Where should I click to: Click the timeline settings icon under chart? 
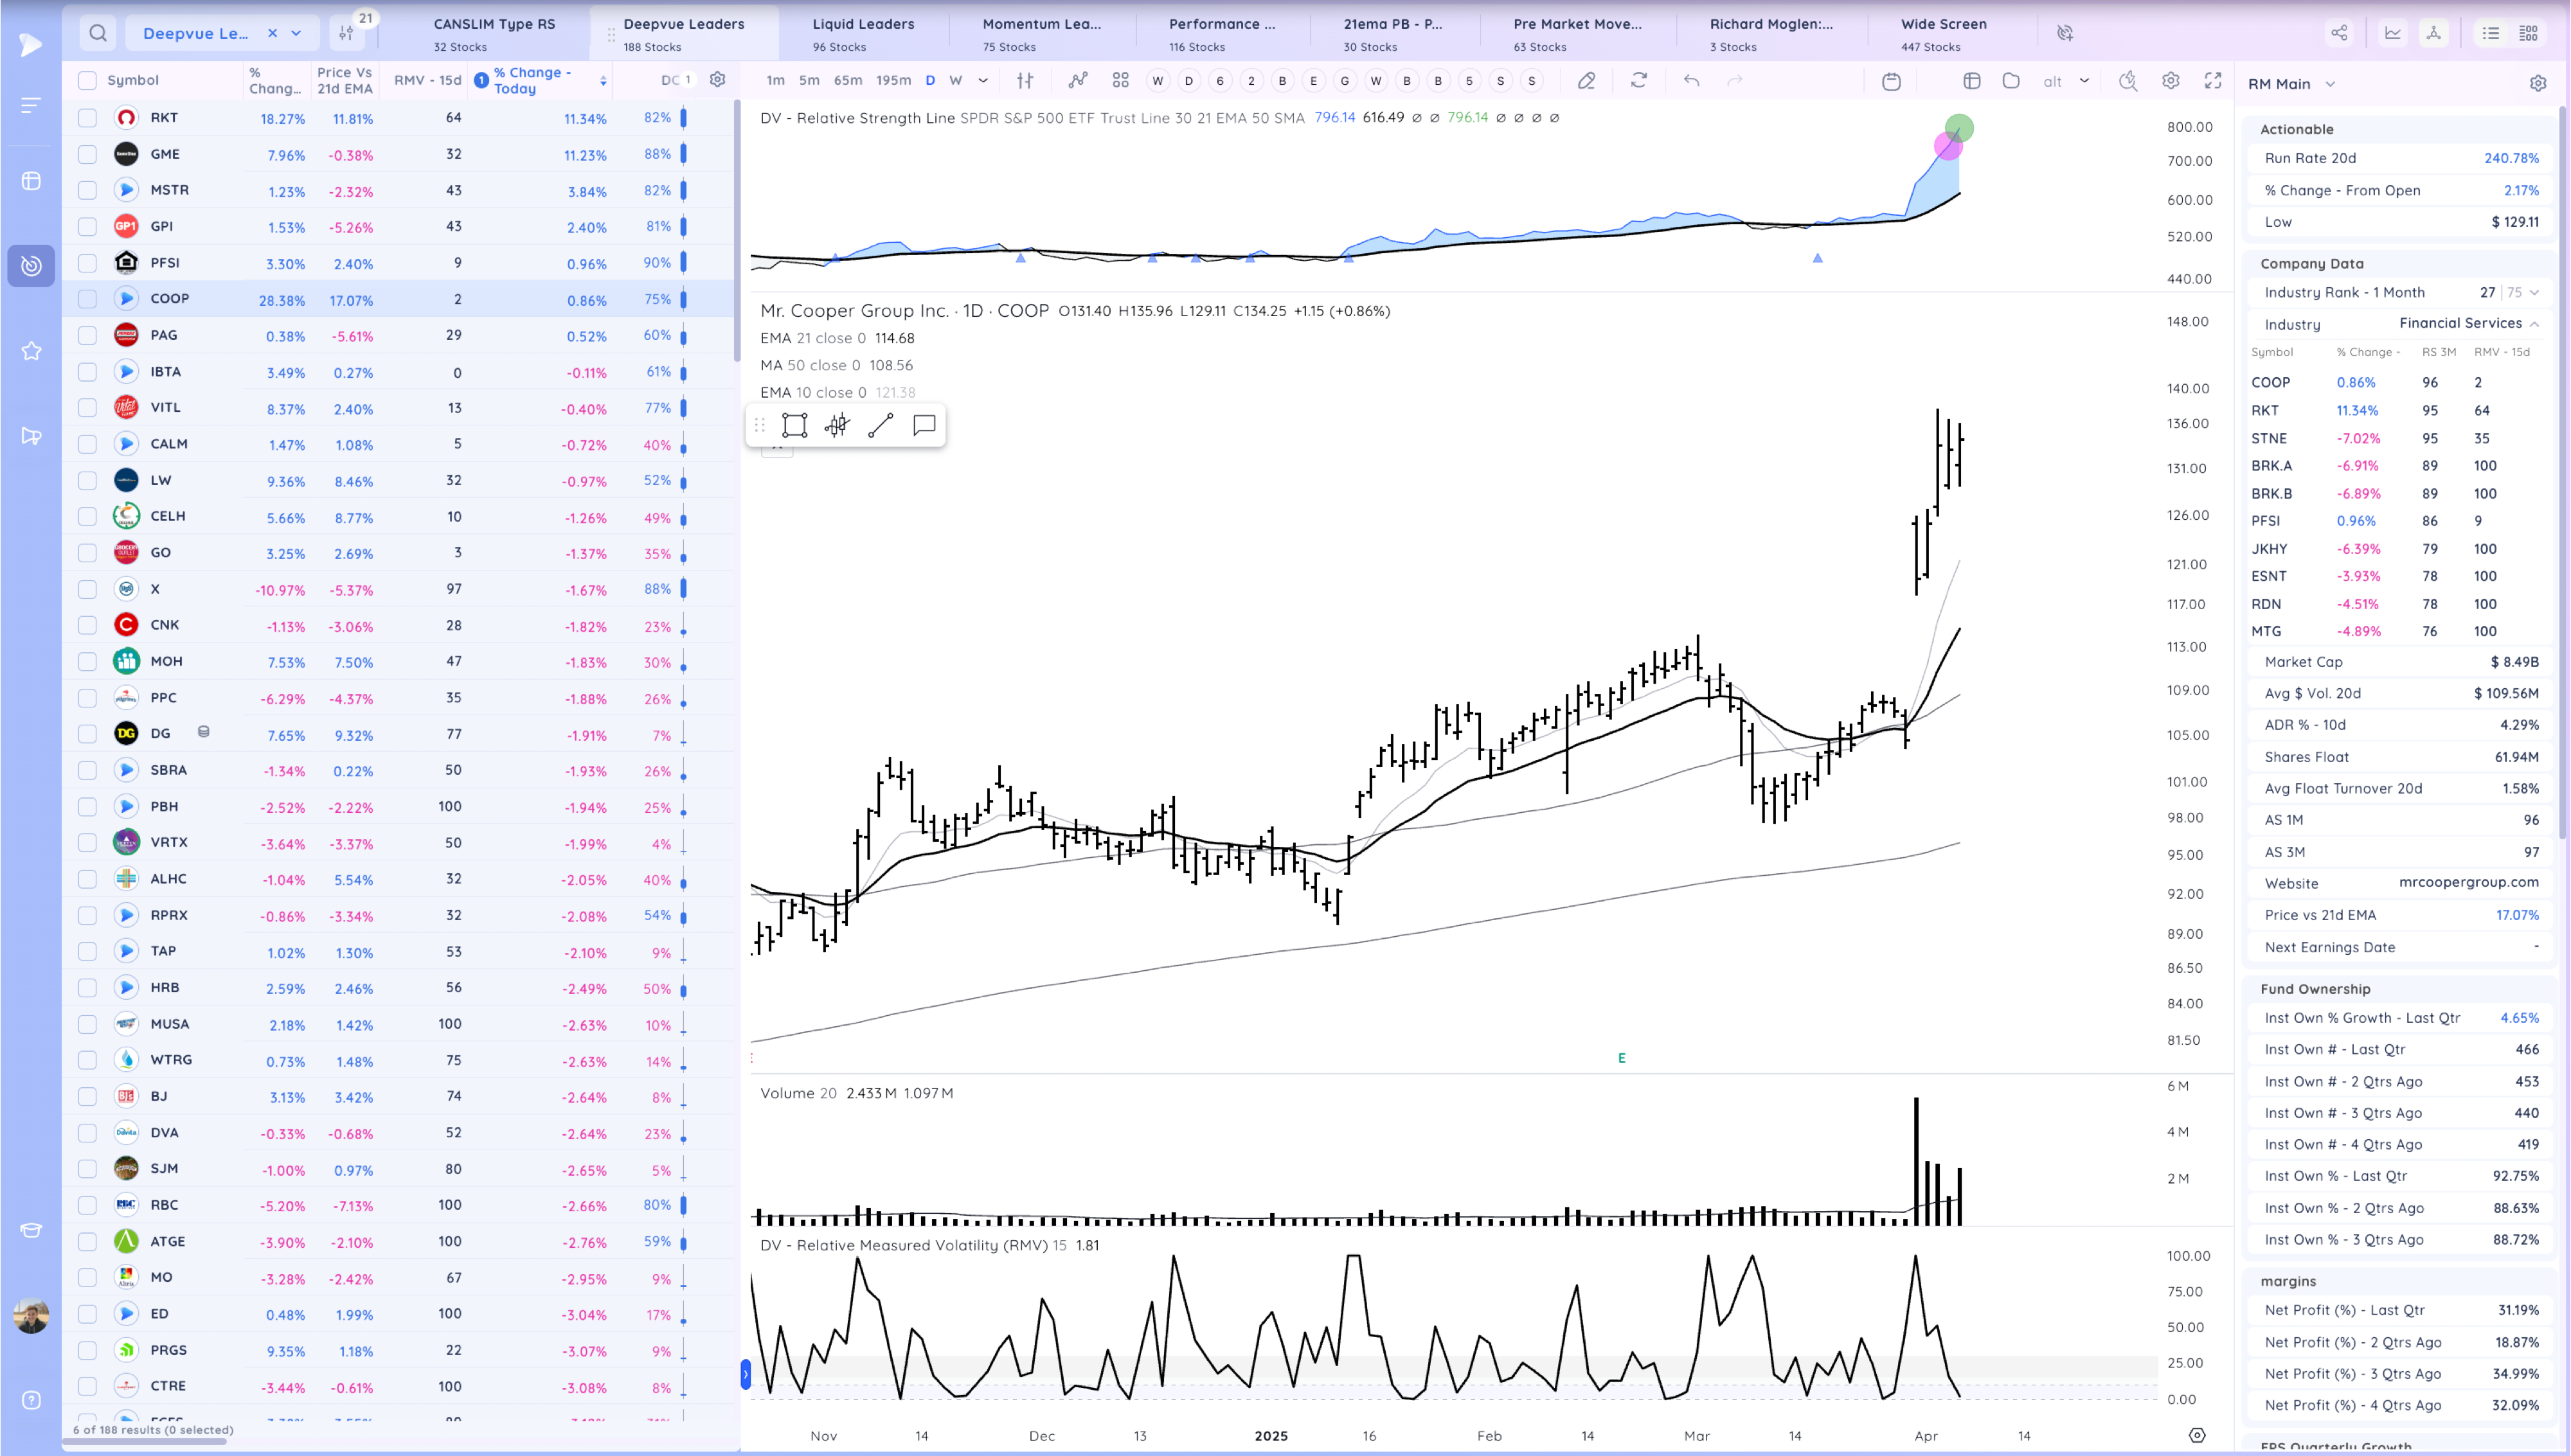pos(2197,1435)
